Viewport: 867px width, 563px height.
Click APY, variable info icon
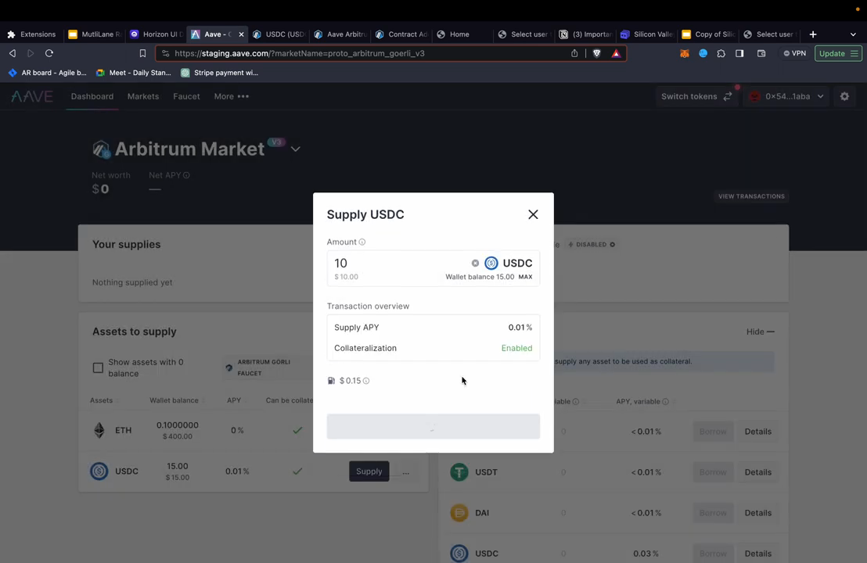pos(665,402)
